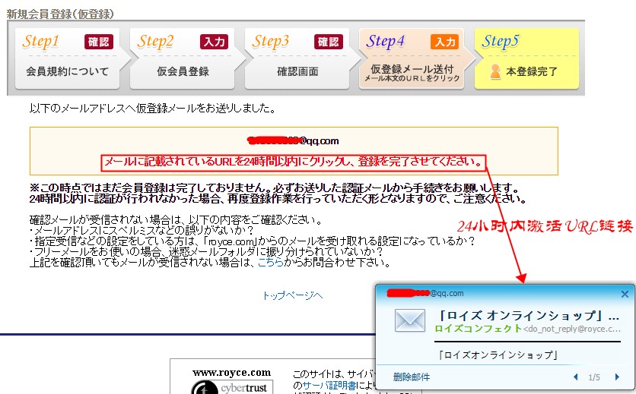Go to next mail with right arrow
This screenshot has width=636, height=394.
click(x=617, y=377)
